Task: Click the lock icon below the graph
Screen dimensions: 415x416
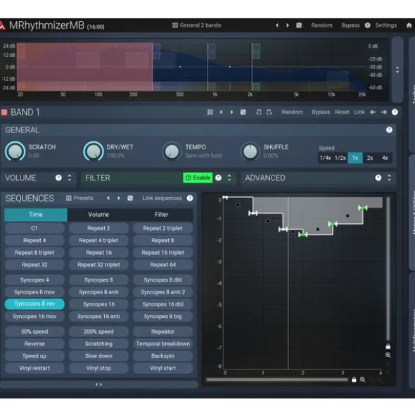Action: point(354,380)
